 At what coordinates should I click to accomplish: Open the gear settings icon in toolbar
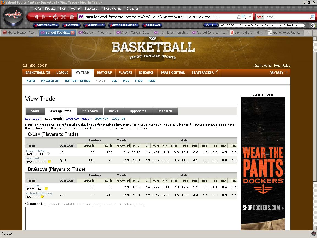point(313,25)
